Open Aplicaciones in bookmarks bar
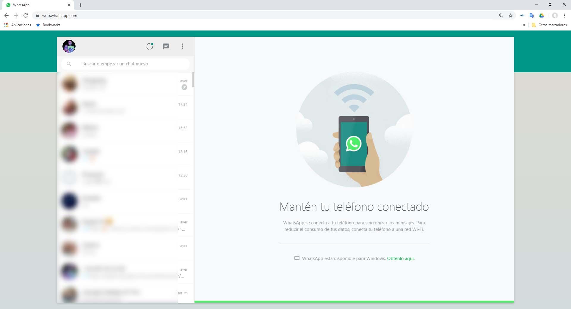The image size is (571, 309). [18, 25]
